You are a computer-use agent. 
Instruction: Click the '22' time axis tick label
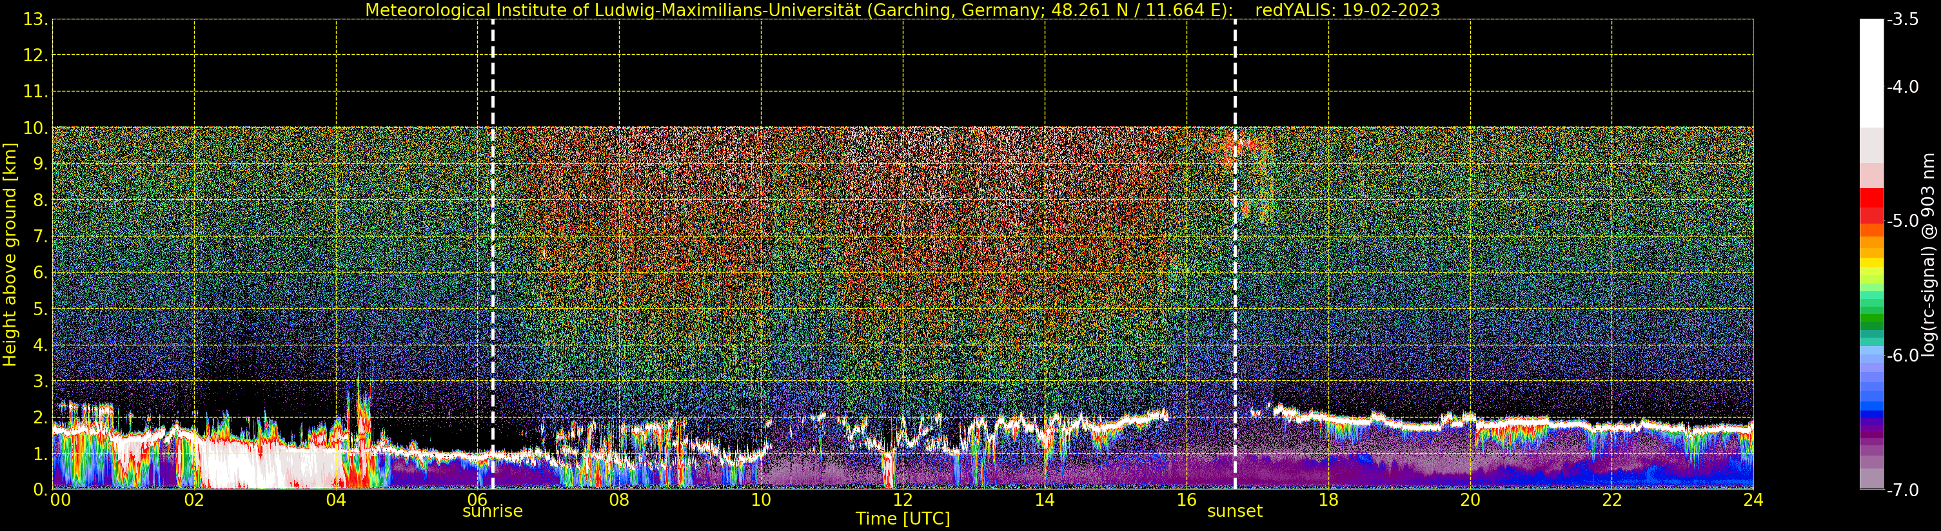[1611, 499]
